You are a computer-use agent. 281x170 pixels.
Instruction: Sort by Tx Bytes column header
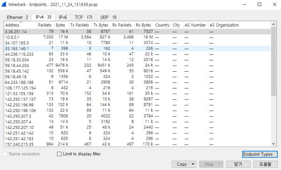(x=102, y=25)
